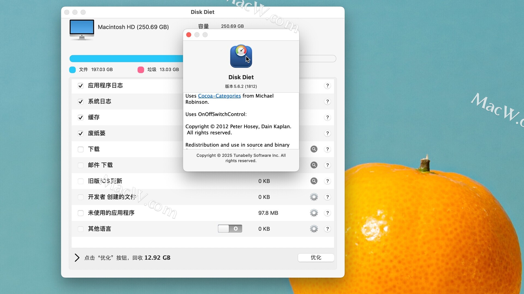The height and width of the screenshot is (294, 524).
Task: Click the 97.8 MB size value
Action: coord(268,213)
